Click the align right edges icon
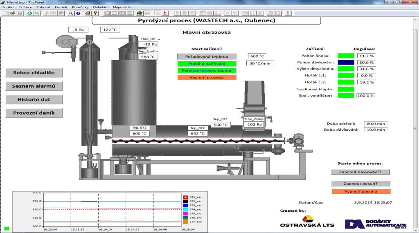This screenshot has width=419, height=233. coord(192,13)
